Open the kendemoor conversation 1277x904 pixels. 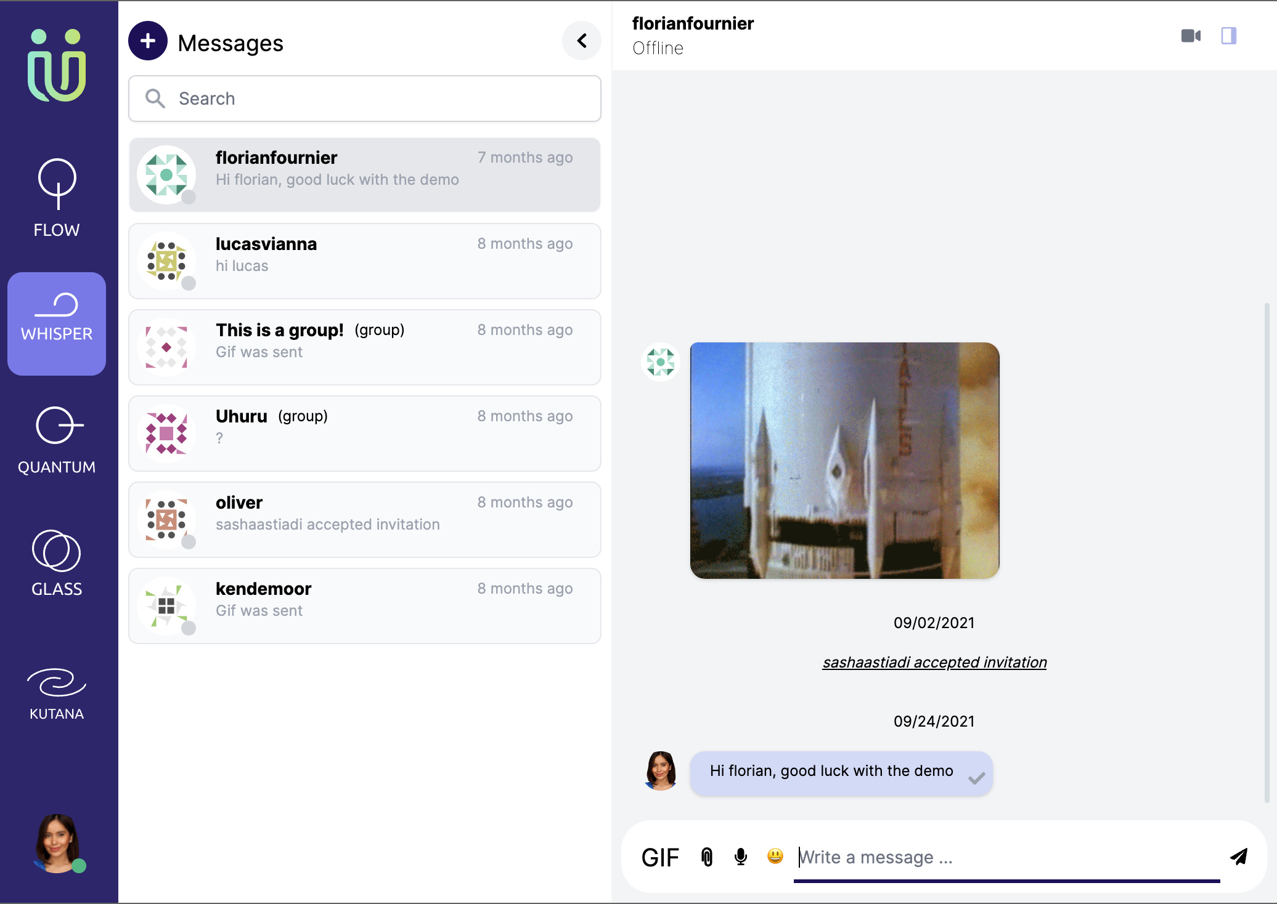click(365, 606)
